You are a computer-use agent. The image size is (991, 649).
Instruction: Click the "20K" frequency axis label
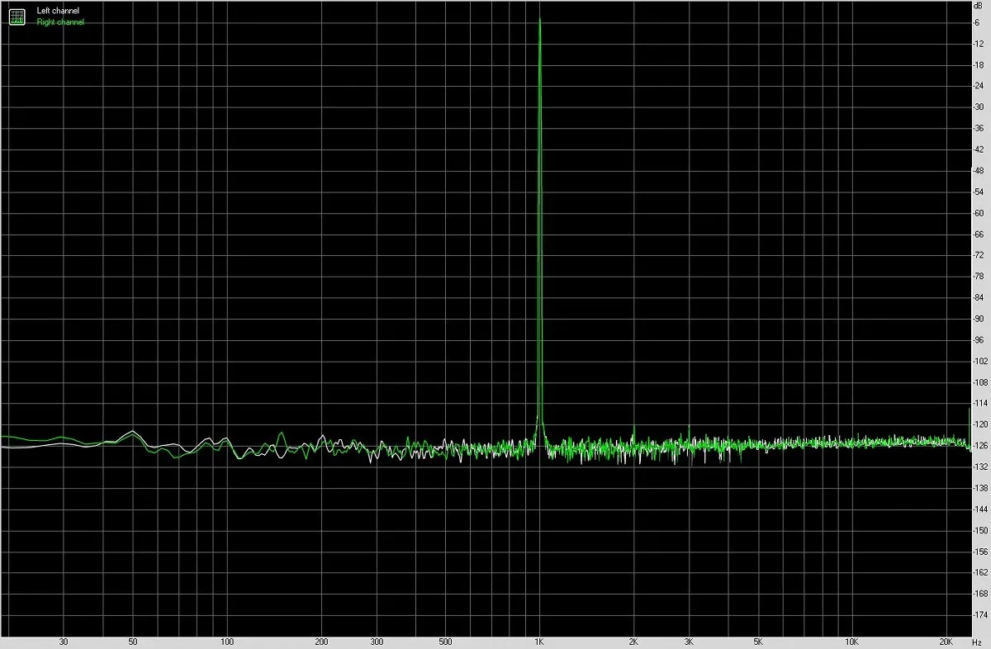(x=946, y=642)
